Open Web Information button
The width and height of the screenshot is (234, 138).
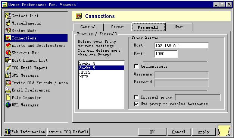point(25,132)
